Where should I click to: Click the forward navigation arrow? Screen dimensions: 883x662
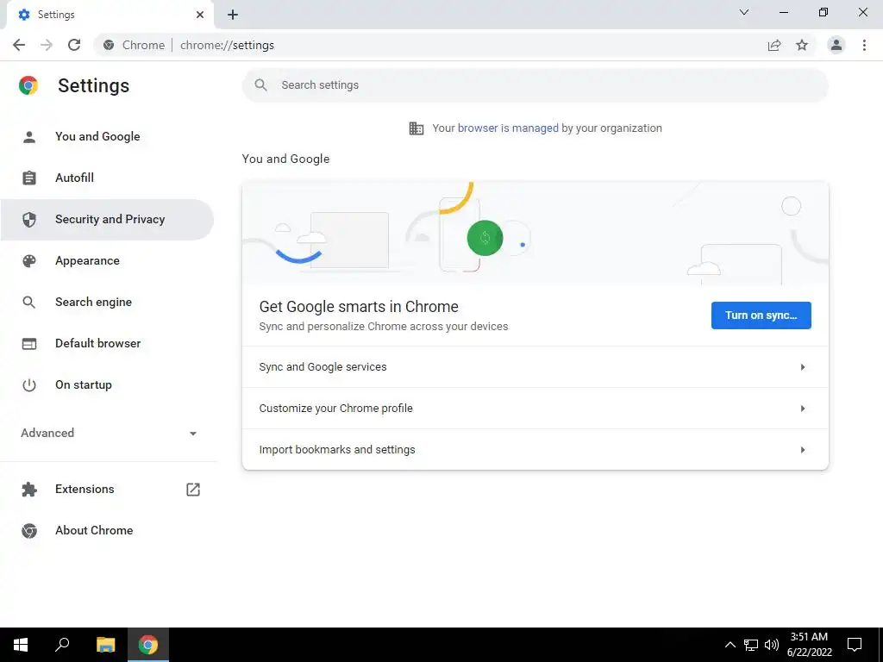click(x=47, y=45)
